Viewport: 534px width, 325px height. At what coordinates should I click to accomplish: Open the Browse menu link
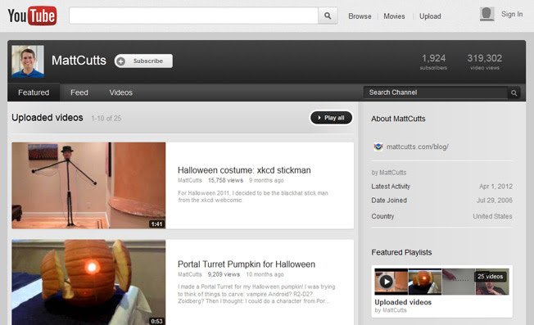click(360, 16)
